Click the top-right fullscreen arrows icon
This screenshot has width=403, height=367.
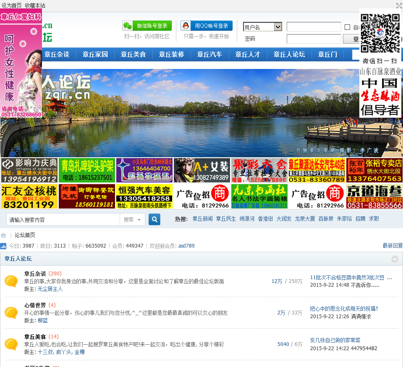(x=399, y=5)
